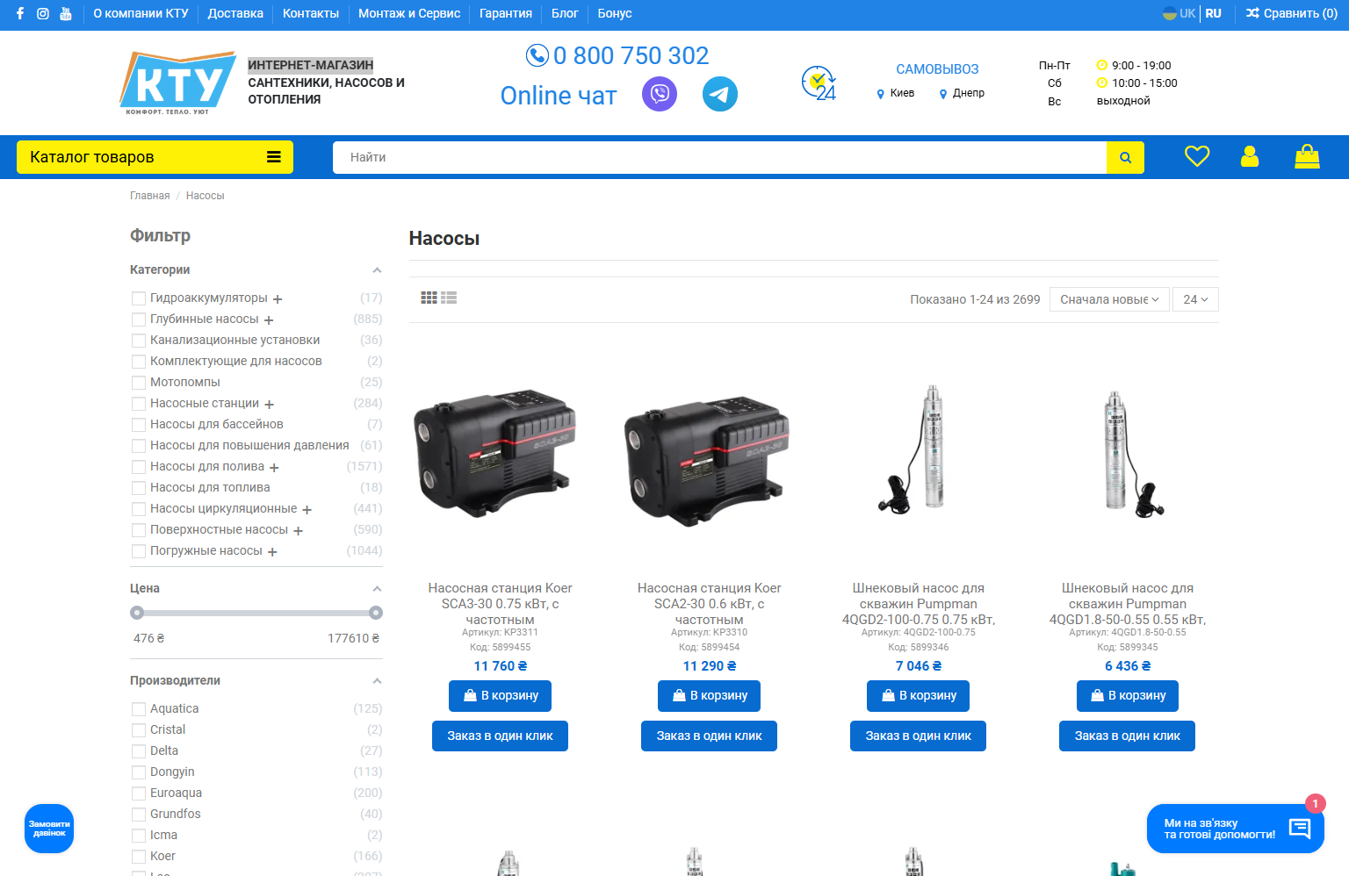Click the phone icon beside 0 800 number

537,55
